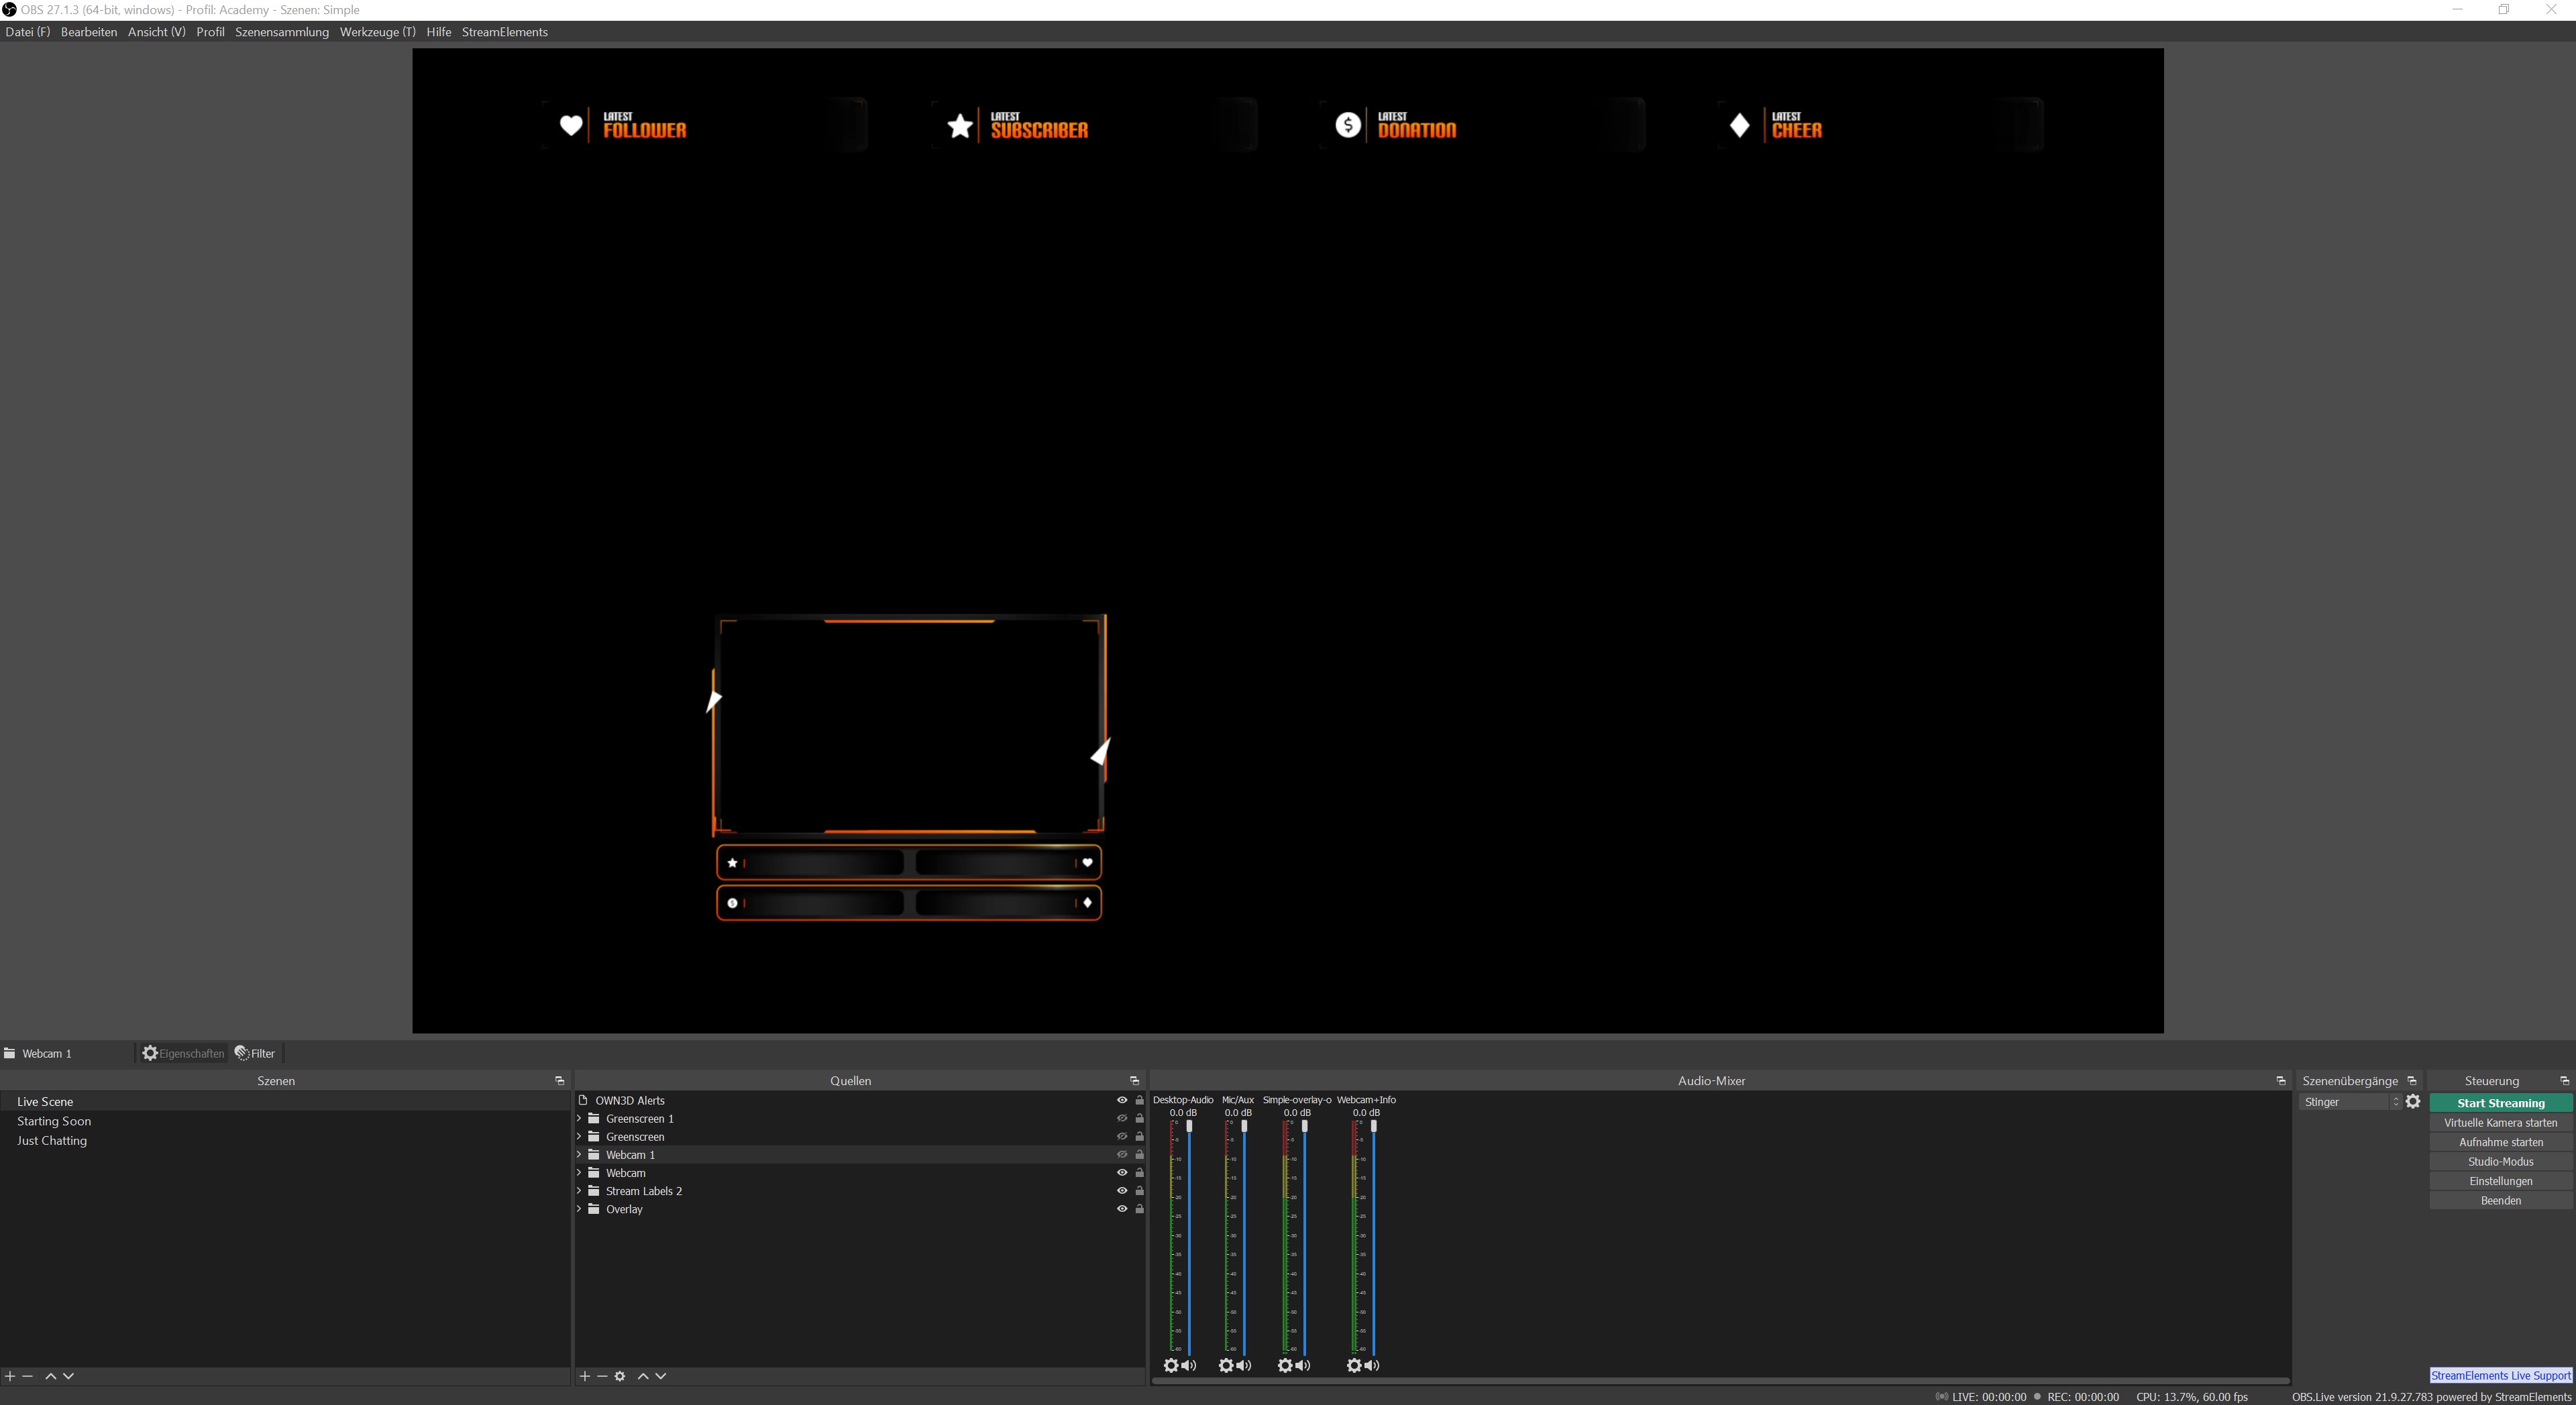The height and width of the screenshot is (1405, 2576).
Task: Expand the Stream Labels 2 group
Action: pos(579,1191)
